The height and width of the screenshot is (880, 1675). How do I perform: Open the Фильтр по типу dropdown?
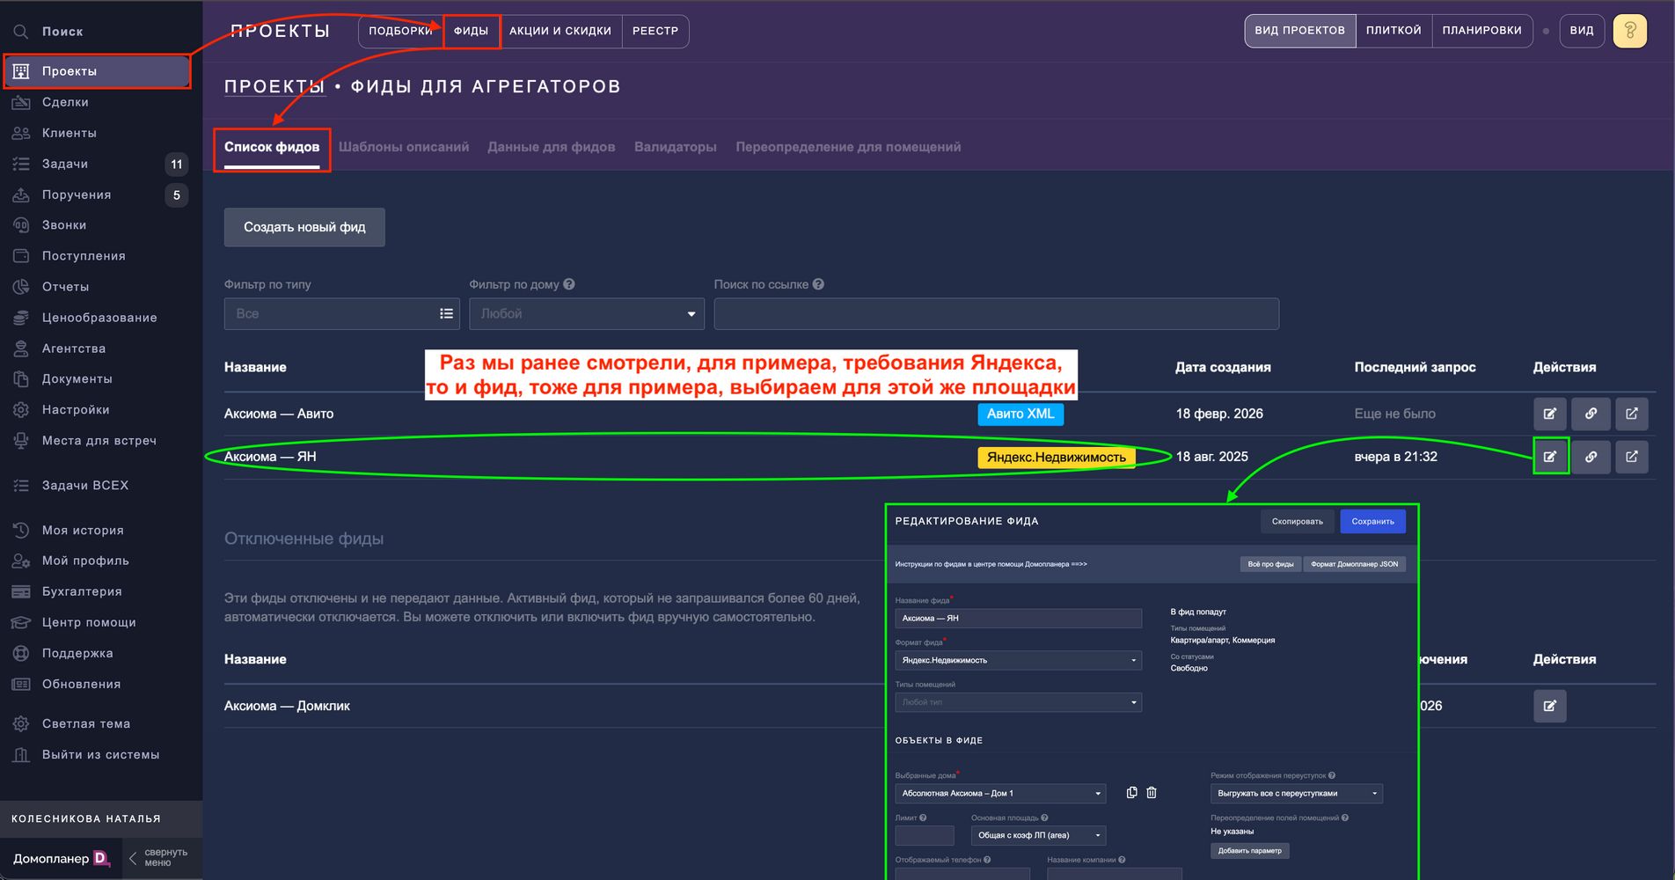pos(341,314)
